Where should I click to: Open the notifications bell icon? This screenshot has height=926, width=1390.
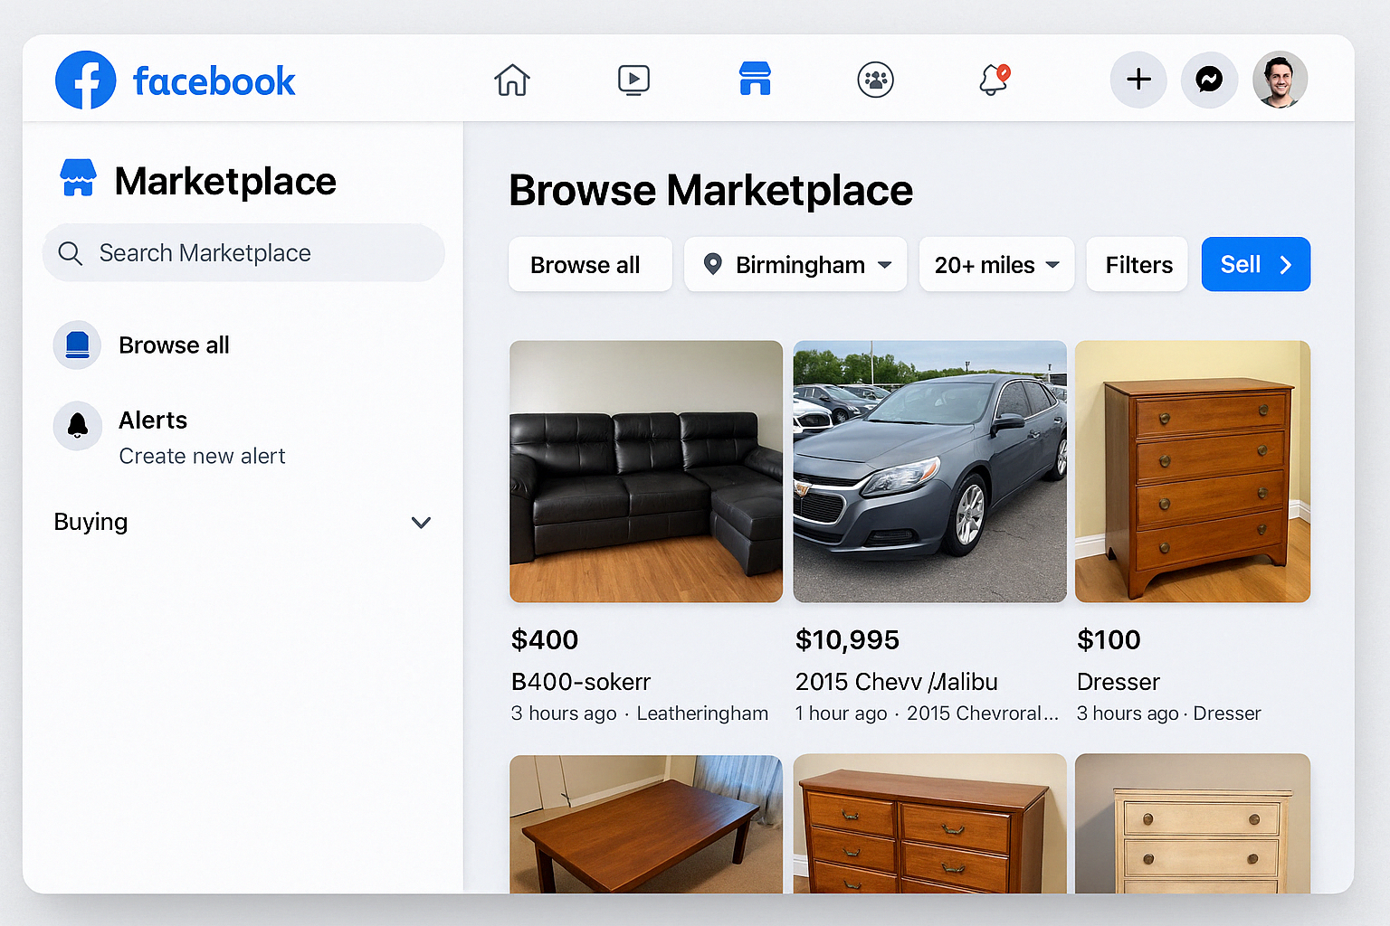[x=994, y=80]
